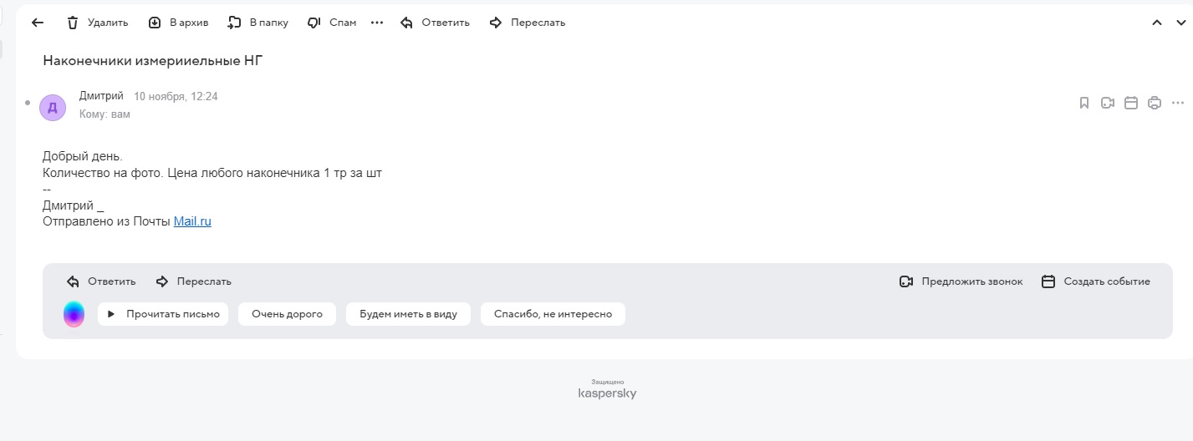Image resolution: width=1193 pixels, height=441 pixels.
Task: Click sender avatar with letter Д
Action: [53, 107]
